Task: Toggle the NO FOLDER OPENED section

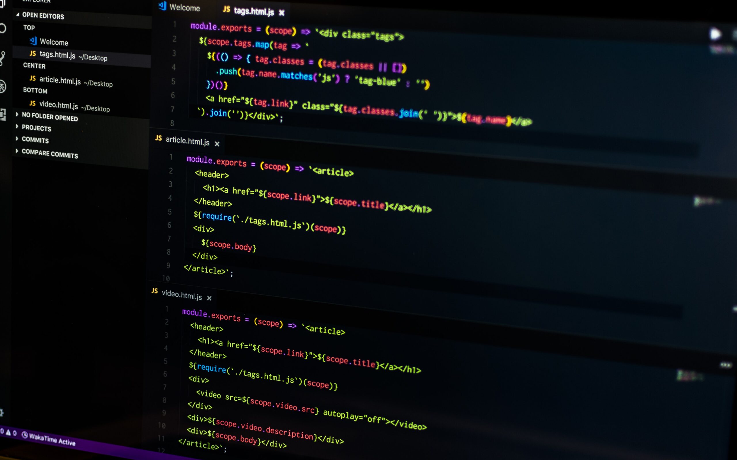Action: coord(50,117)
